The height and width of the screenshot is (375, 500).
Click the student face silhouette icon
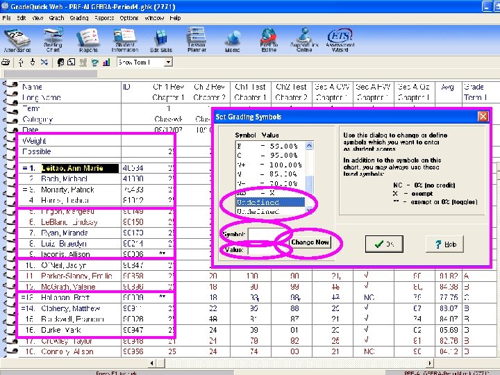[x=60, y=62]
